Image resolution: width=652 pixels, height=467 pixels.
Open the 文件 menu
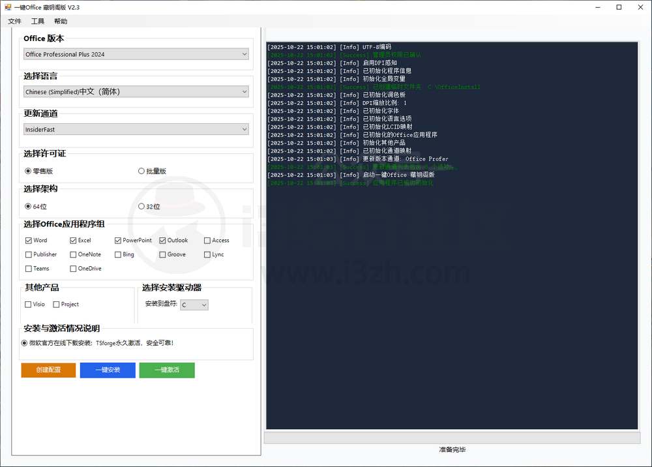[x=14, y=22]
